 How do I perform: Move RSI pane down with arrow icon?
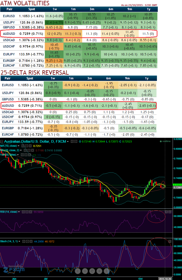[170, 212]
